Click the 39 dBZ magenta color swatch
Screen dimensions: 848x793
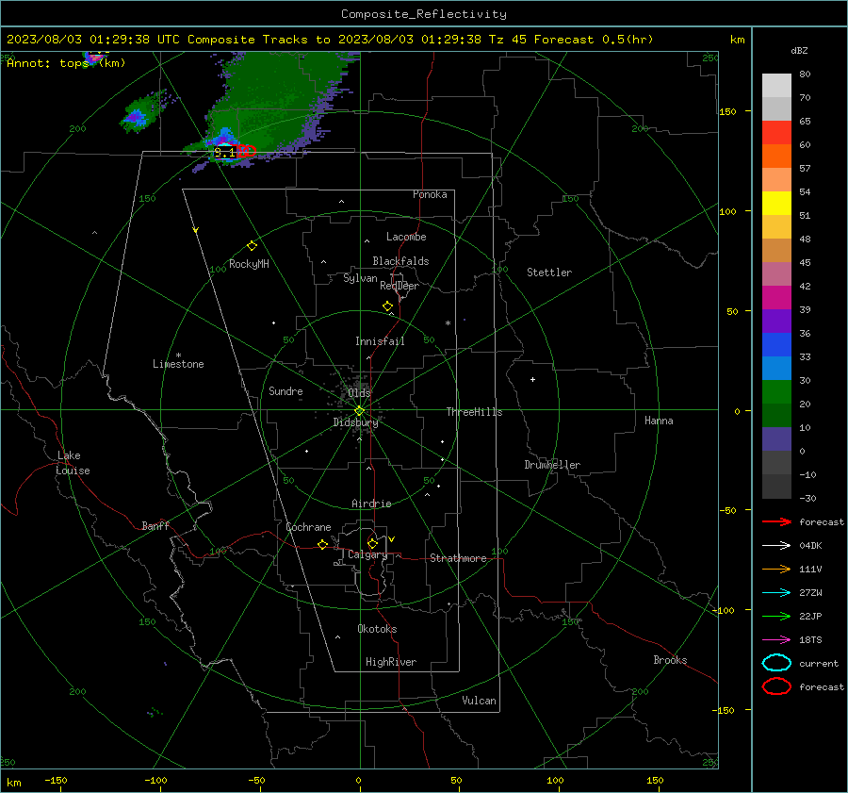point(776,298)
